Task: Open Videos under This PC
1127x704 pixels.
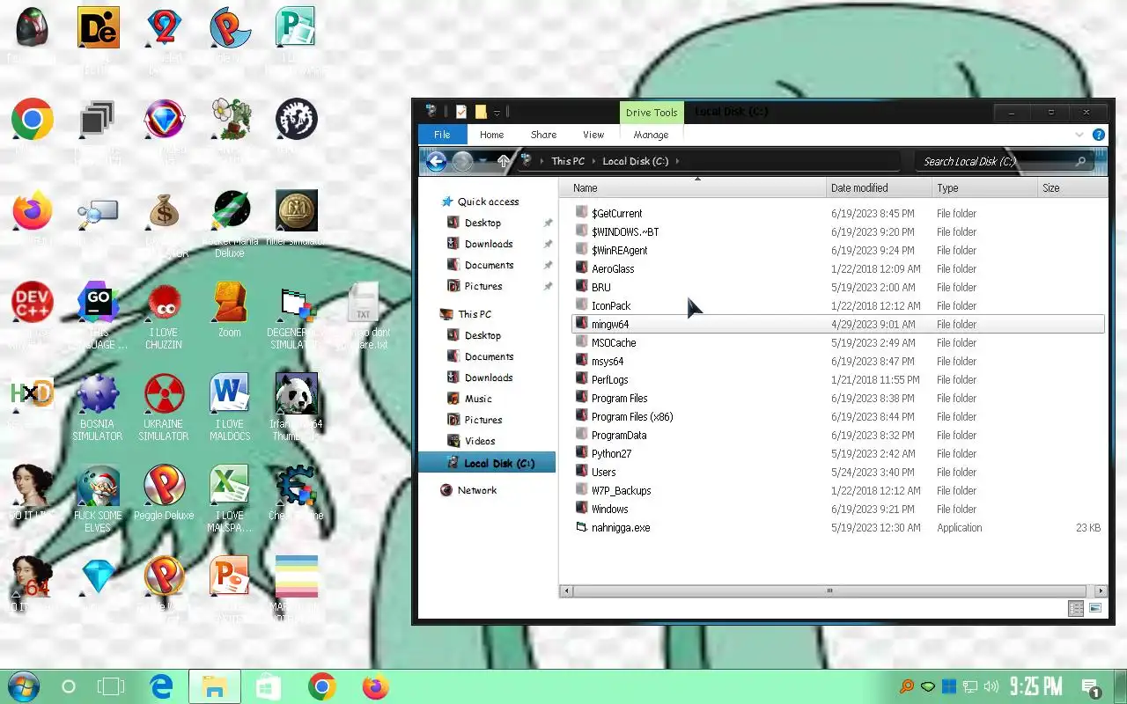Action: click(480, 441)
